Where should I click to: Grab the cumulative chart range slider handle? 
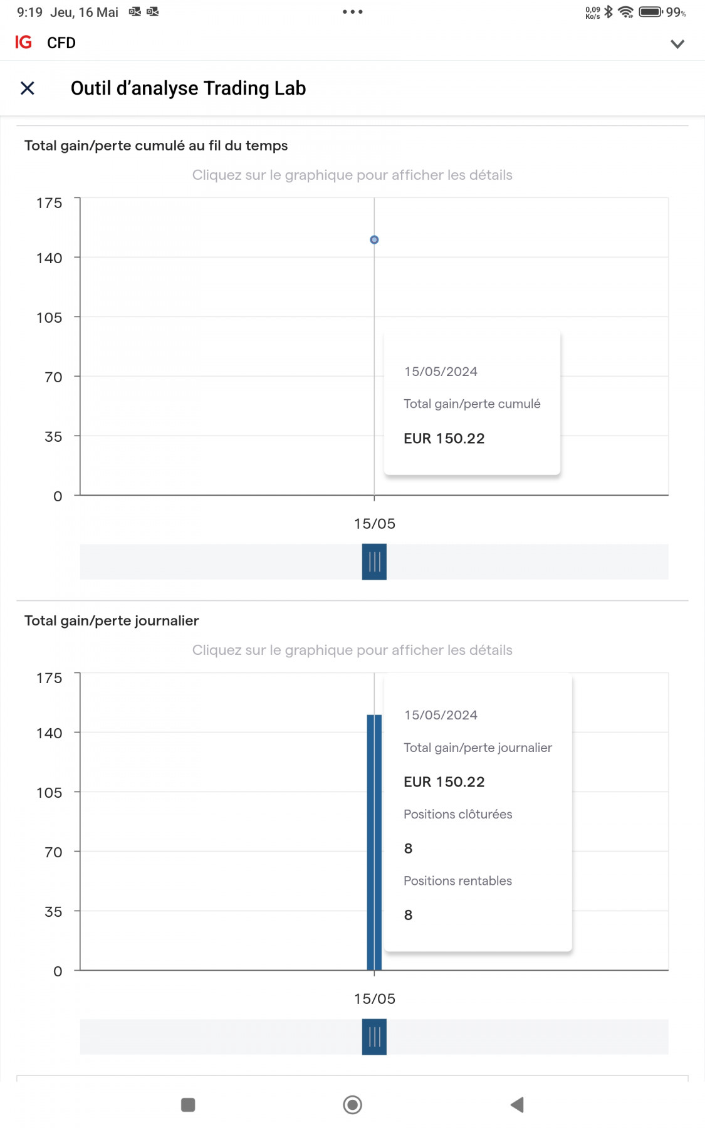coord(374,561)
